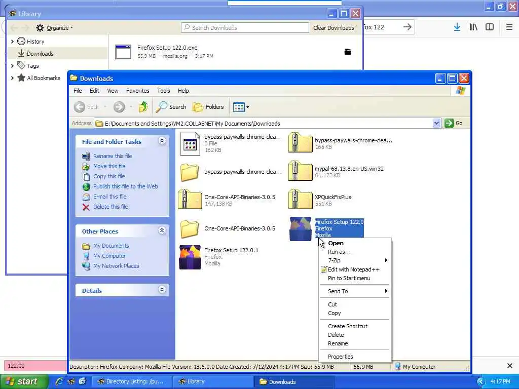Open Firefox downloads arrow icon
519x389 pixels.
point(457,27)
